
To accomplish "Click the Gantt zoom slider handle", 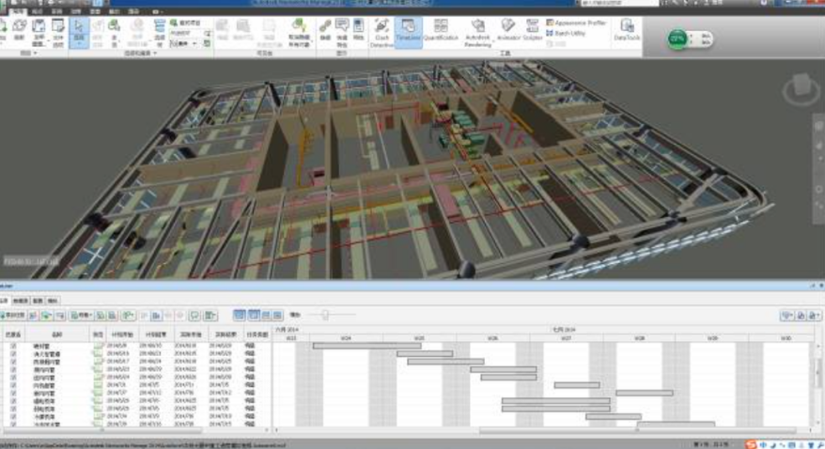I will [325, 315].
